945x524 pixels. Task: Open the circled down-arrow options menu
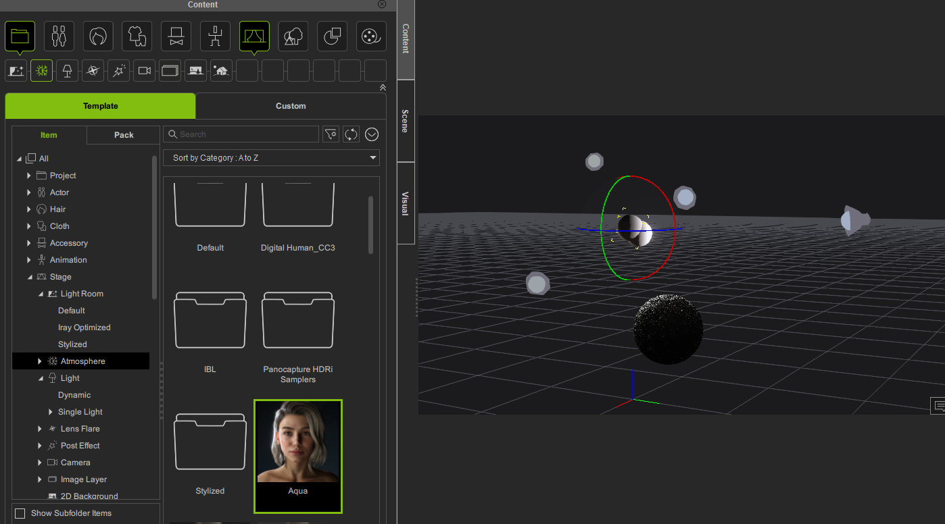(372, 134)
